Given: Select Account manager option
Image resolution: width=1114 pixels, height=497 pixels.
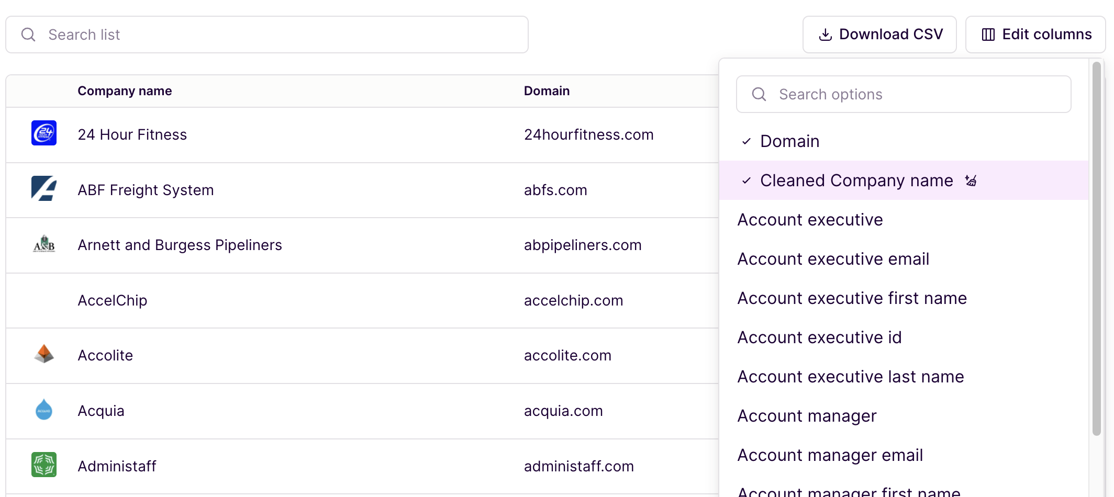Looking at the screenshot, I should point(807,416).
